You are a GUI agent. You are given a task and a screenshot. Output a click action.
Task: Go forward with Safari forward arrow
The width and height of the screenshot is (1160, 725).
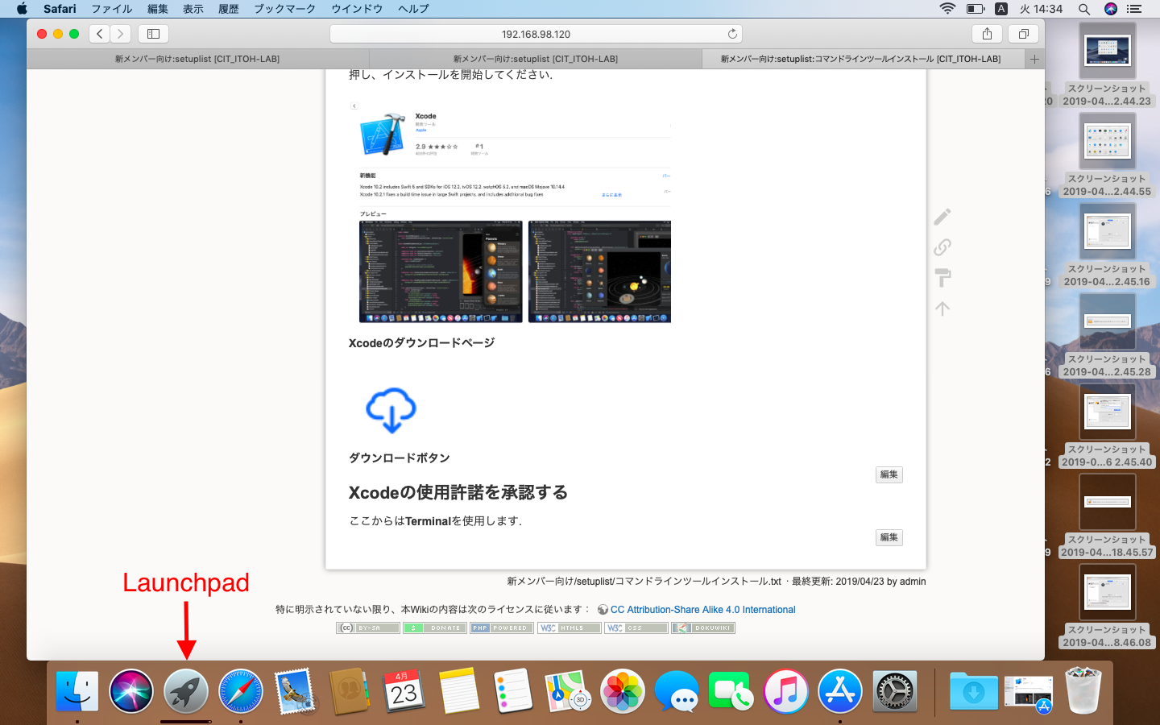pyautogui.click(x=121, y=34)
